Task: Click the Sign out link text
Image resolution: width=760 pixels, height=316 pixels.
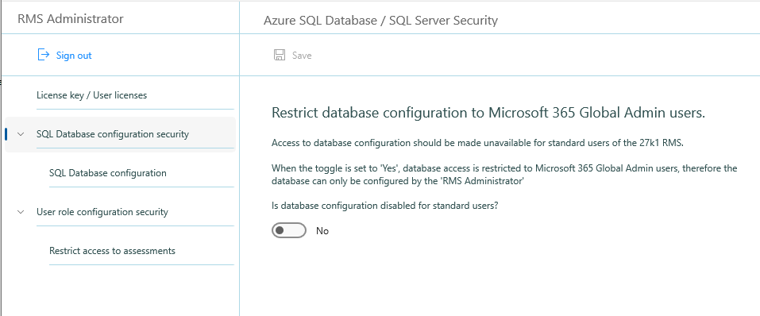Action: [x=74, y=56]
